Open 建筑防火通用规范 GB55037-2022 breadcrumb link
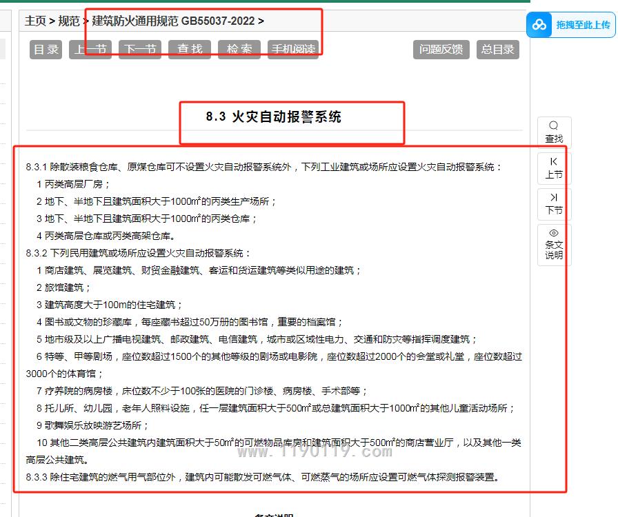 173,21
